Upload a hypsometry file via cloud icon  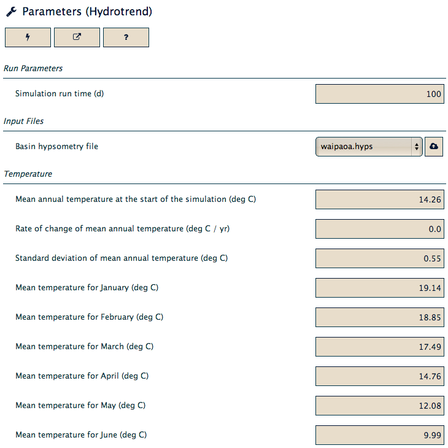pyautogui.click(x=434, y=147)
